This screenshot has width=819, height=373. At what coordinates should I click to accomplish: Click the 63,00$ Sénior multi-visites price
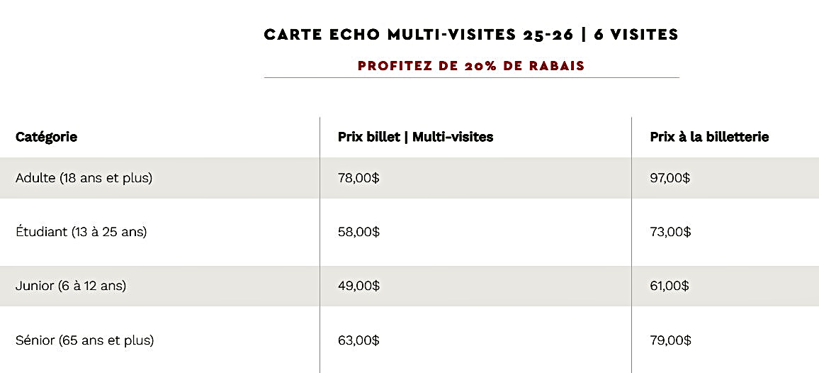358,340
